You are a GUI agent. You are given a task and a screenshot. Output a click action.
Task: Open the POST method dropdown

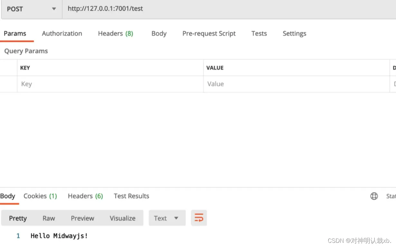click(x=32, y=9)
